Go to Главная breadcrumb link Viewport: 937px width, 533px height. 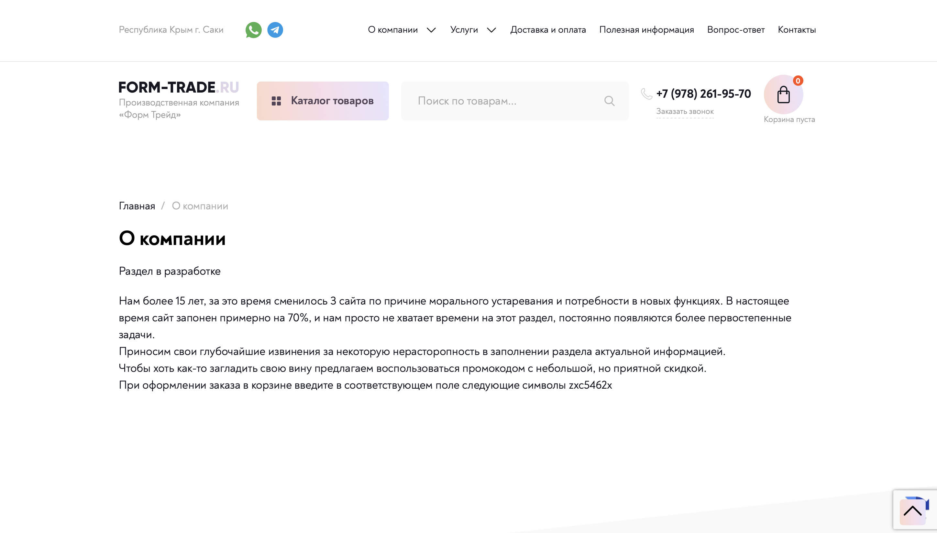click(x=137, y=206)
